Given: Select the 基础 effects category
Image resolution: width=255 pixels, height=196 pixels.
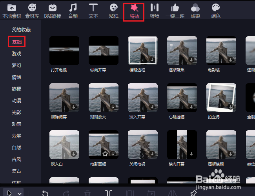Looking at the screenshot, I should click(x=17, y=42).
